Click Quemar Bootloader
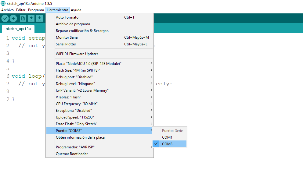The width and height of the screenshot is (303, 170). click(x=99, y=154)
